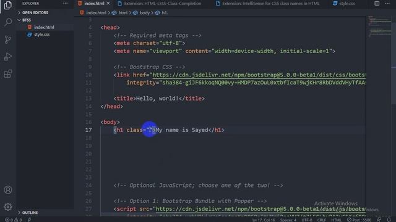Click line number 17 in the gutter

point(88,130)
